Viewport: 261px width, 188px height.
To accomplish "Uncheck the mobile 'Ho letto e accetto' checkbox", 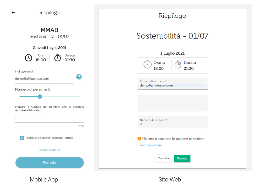I will pyautogui.click(x=22, y=138).
